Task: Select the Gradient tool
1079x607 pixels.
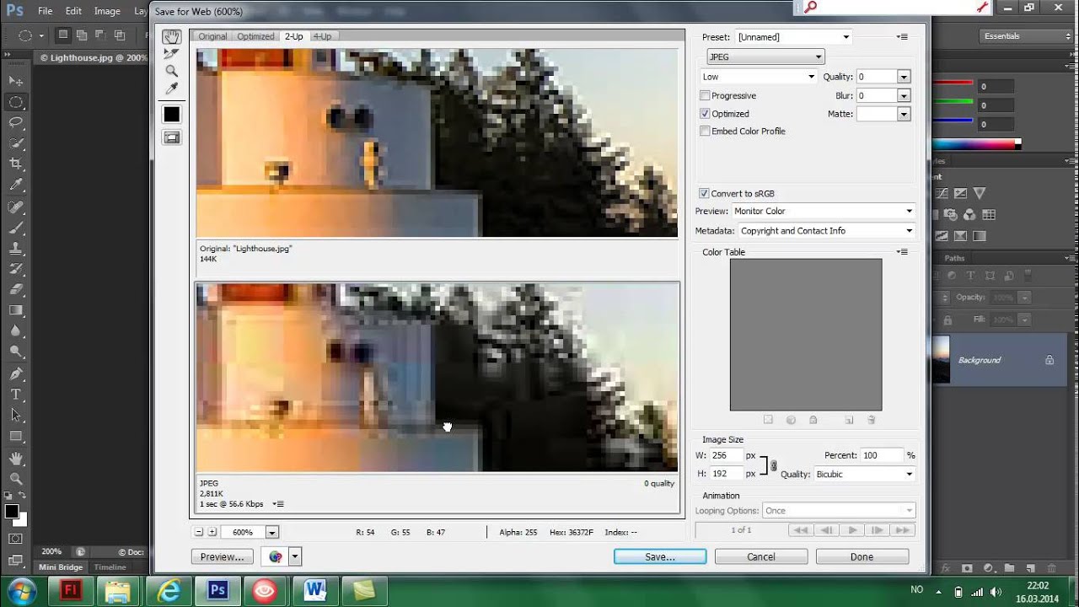Action: tap(16, 310)
